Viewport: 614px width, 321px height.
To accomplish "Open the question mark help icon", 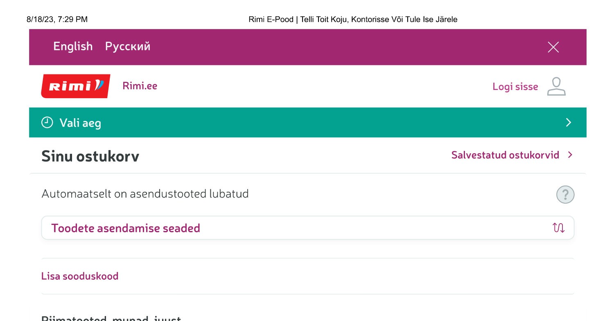I will click(565, 195).
